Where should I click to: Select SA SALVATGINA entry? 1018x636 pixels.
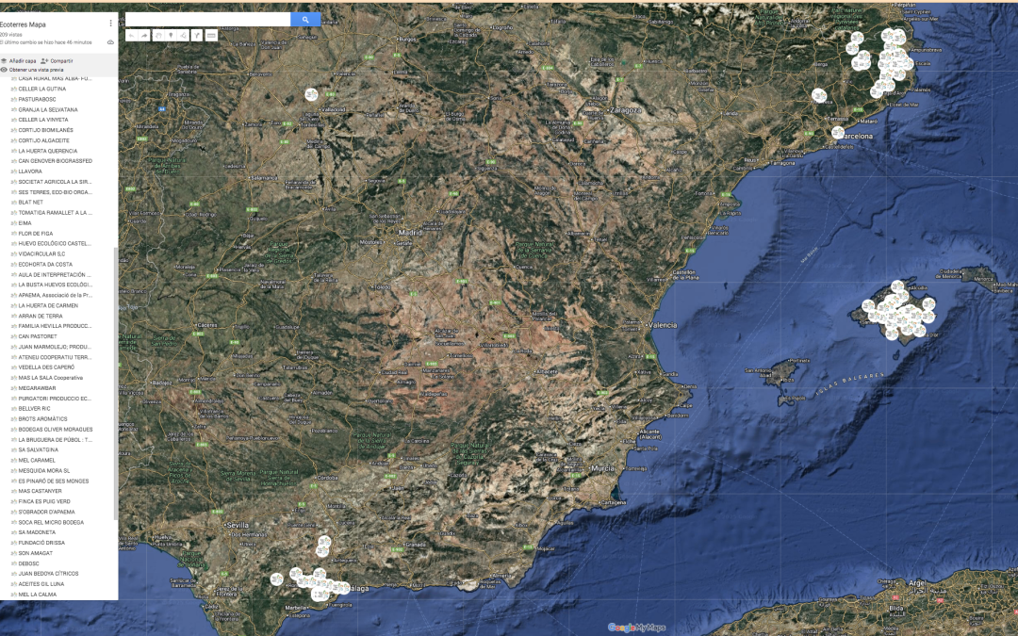point(39,449)
